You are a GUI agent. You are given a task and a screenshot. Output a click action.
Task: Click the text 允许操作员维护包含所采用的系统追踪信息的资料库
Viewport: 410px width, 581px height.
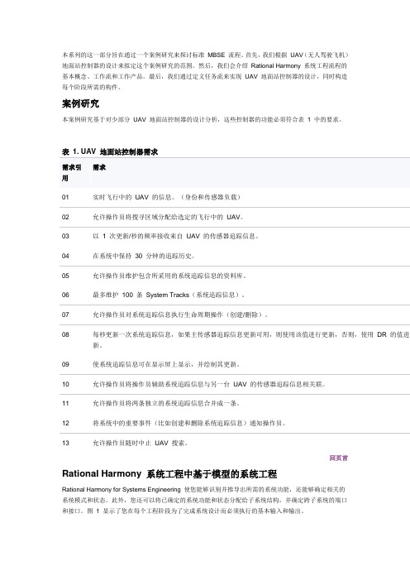(169, 276)
